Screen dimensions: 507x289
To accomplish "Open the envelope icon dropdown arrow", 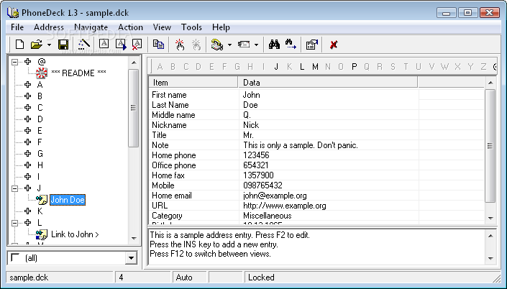I will point(256,45).
